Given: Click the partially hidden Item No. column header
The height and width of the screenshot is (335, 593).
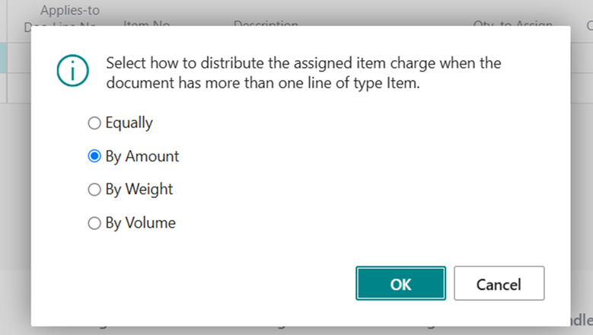Looking at the screenshot, I should click(147, 24).
